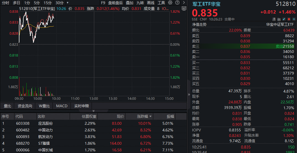Screen dimensions: 297x153
Task: Click the pencil note icon beside 融
Action: [284, 19]
